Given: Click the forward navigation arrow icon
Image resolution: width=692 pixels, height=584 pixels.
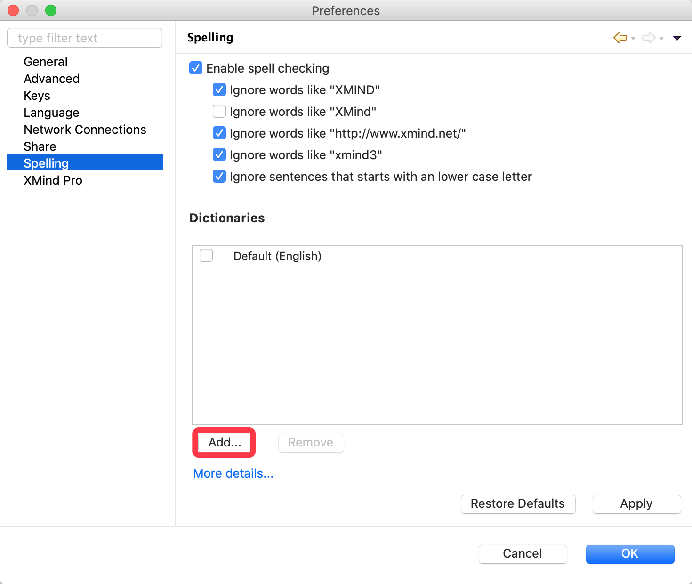Looking at the screenshot, I should click(649, 38).
